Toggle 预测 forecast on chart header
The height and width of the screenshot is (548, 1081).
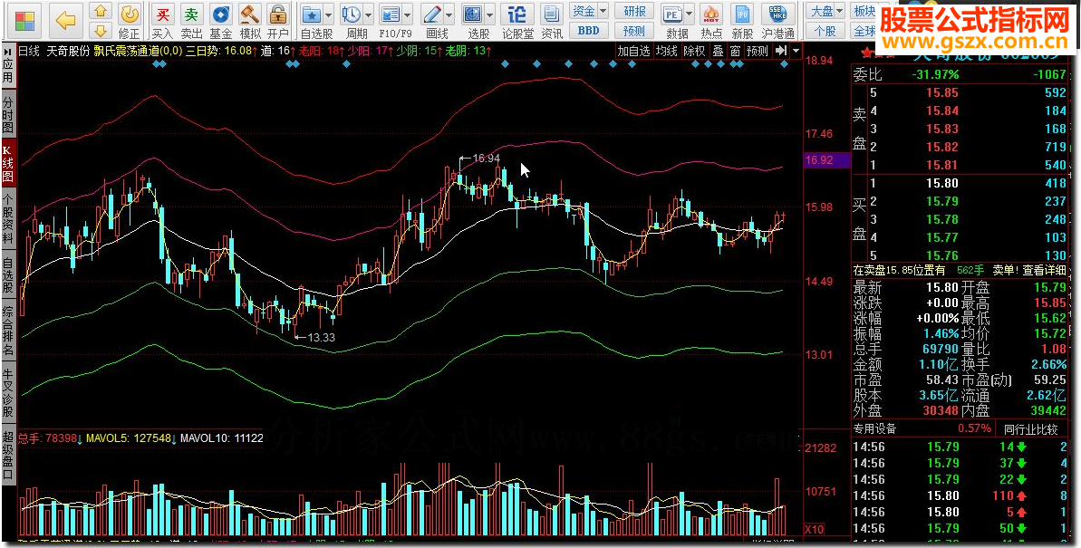pyautogui.click(x=757, y=51)
